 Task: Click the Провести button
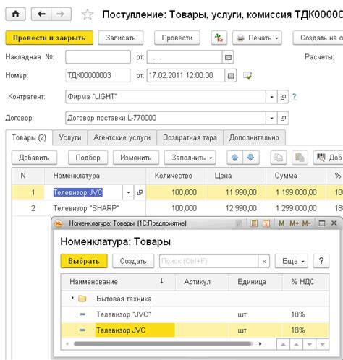pos(177,38)
